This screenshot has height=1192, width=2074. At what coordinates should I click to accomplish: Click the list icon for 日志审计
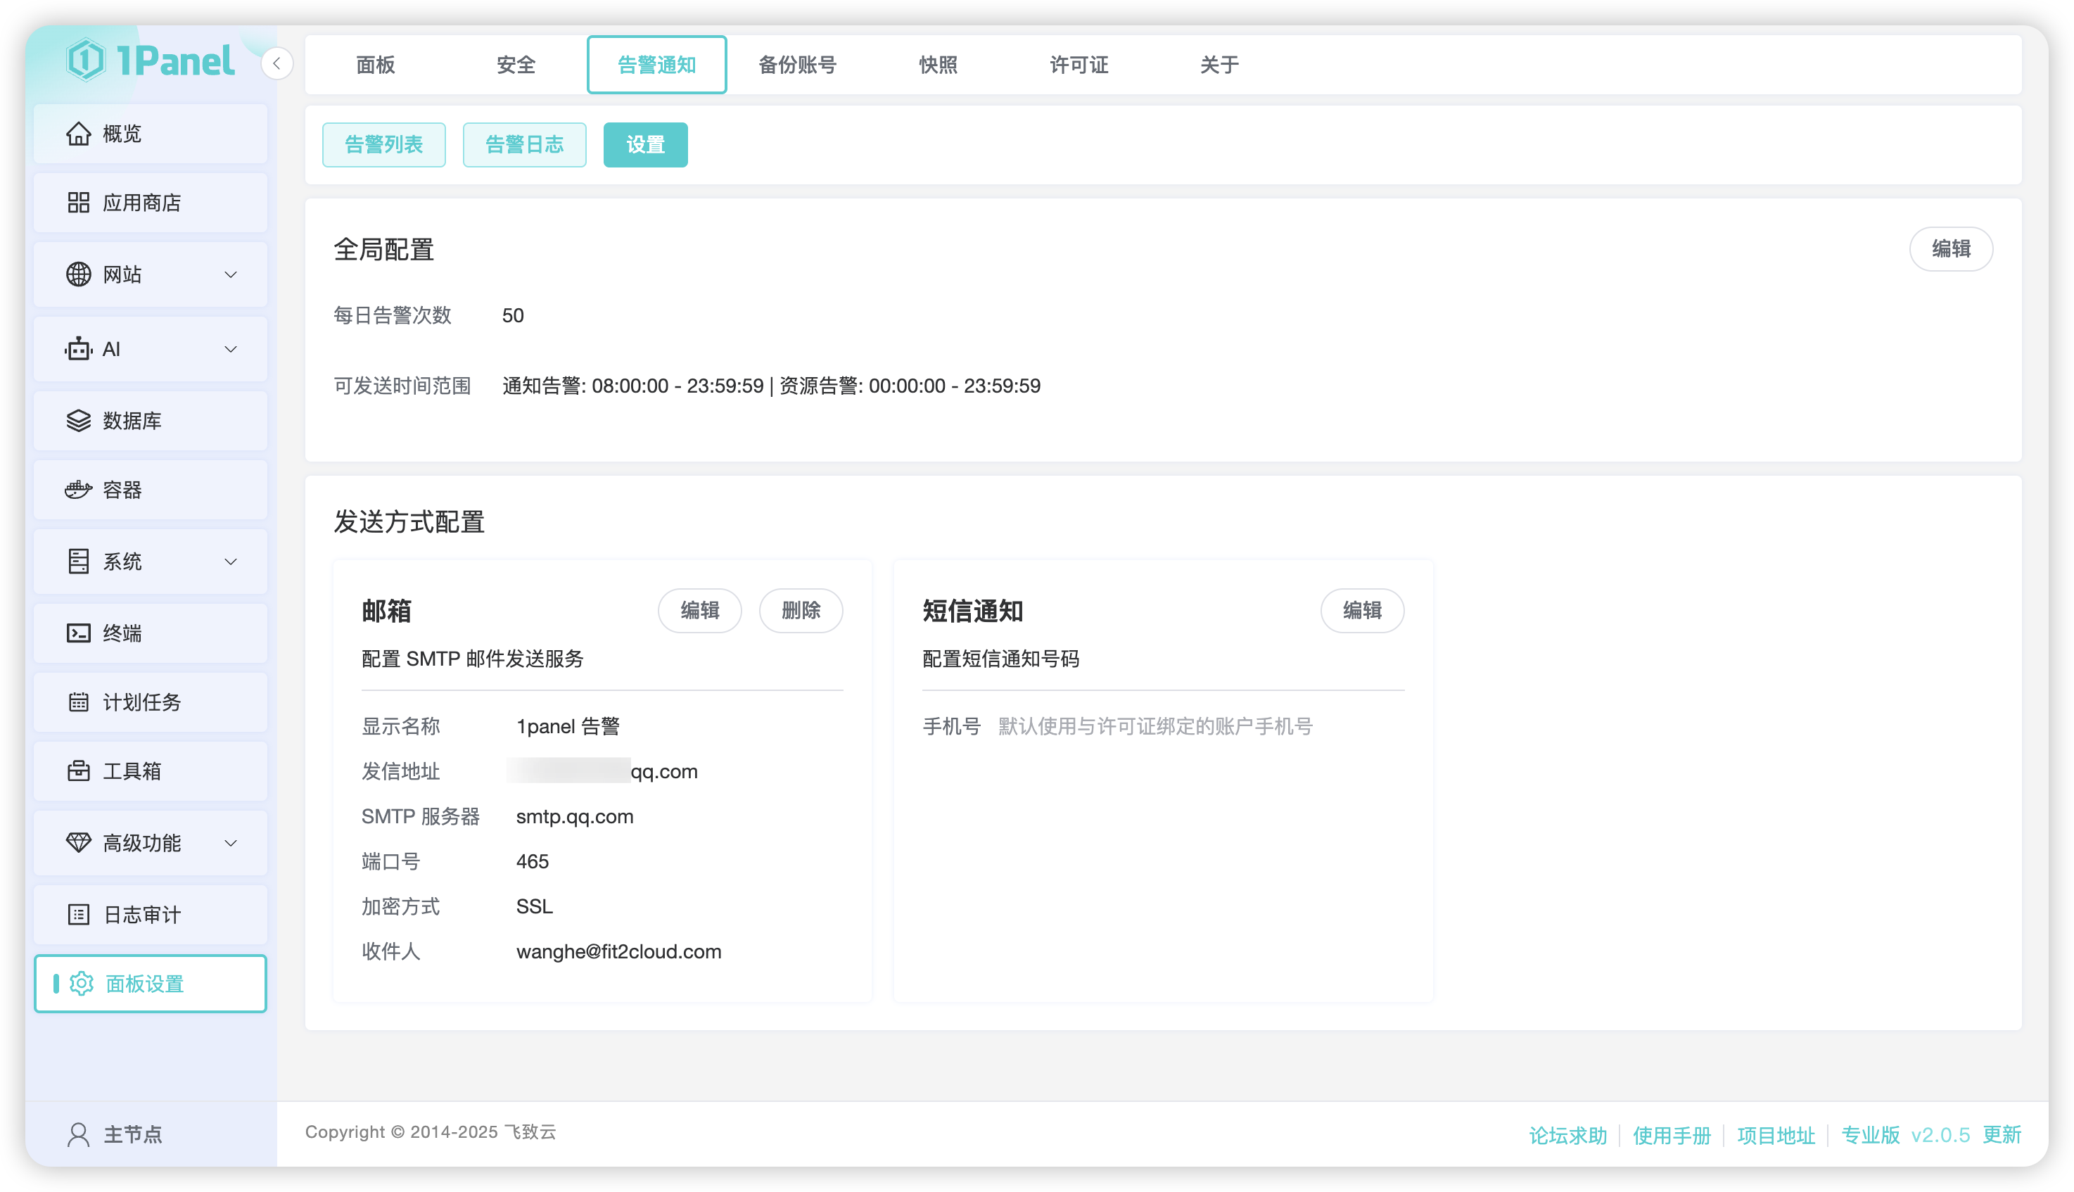[x=79, y=915]
